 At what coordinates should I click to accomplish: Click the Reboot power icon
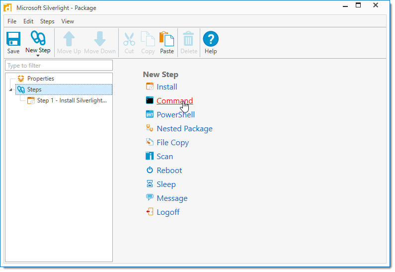pyautogui.click(x=150, y=170)
